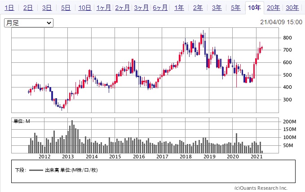Choose the 3年 chart period

(x=217, y=8)
